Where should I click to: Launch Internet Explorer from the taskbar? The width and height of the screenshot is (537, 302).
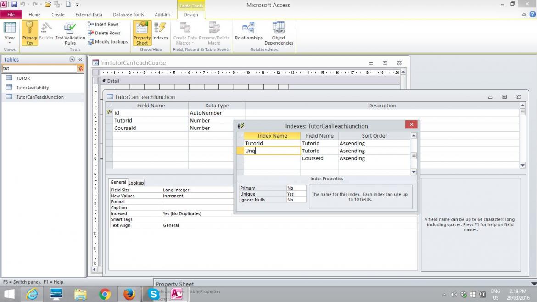pyautogui.click(x=32, y=294)
